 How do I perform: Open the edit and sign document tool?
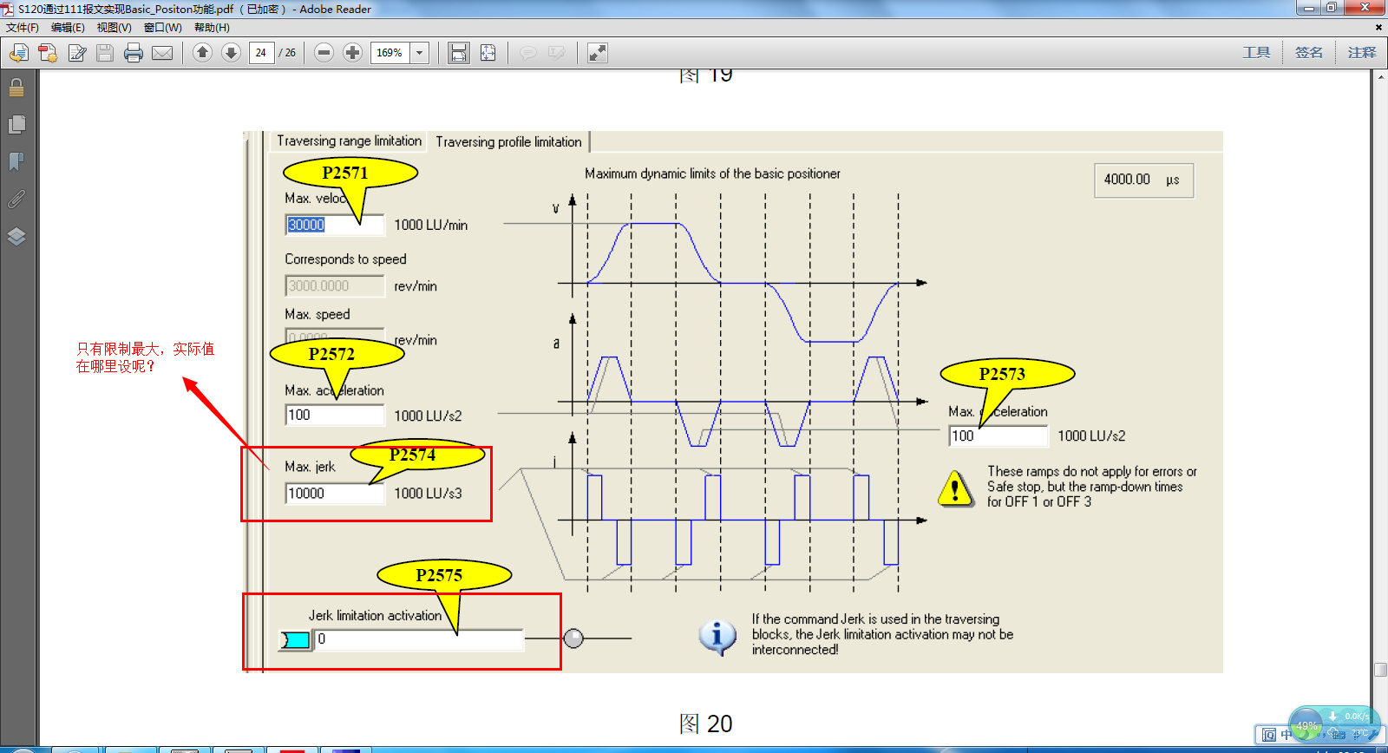tap(77, 53)
